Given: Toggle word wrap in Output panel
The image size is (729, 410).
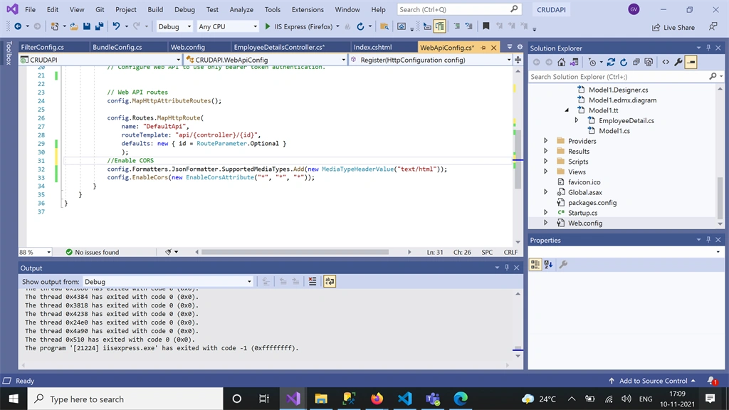Looking at the screenshot, I should [x=330, y=281].
